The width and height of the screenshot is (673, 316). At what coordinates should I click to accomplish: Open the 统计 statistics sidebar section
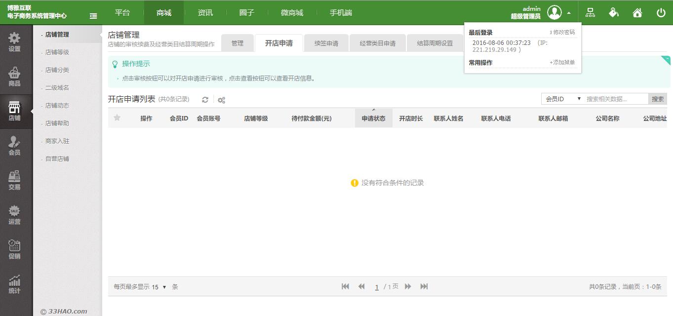pyautogui.click(x=14, y=284)
